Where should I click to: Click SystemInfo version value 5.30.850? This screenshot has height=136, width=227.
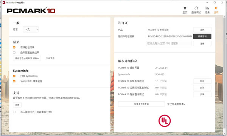pos(160,74)
